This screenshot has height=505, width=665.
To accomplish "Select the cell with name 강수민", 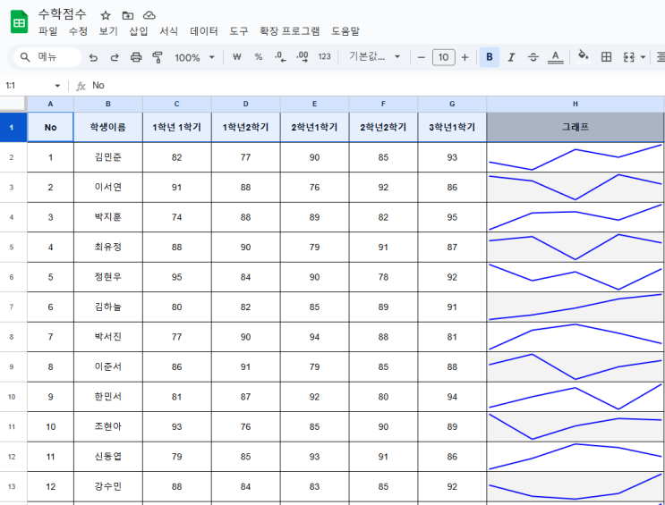I will point(108,486).
